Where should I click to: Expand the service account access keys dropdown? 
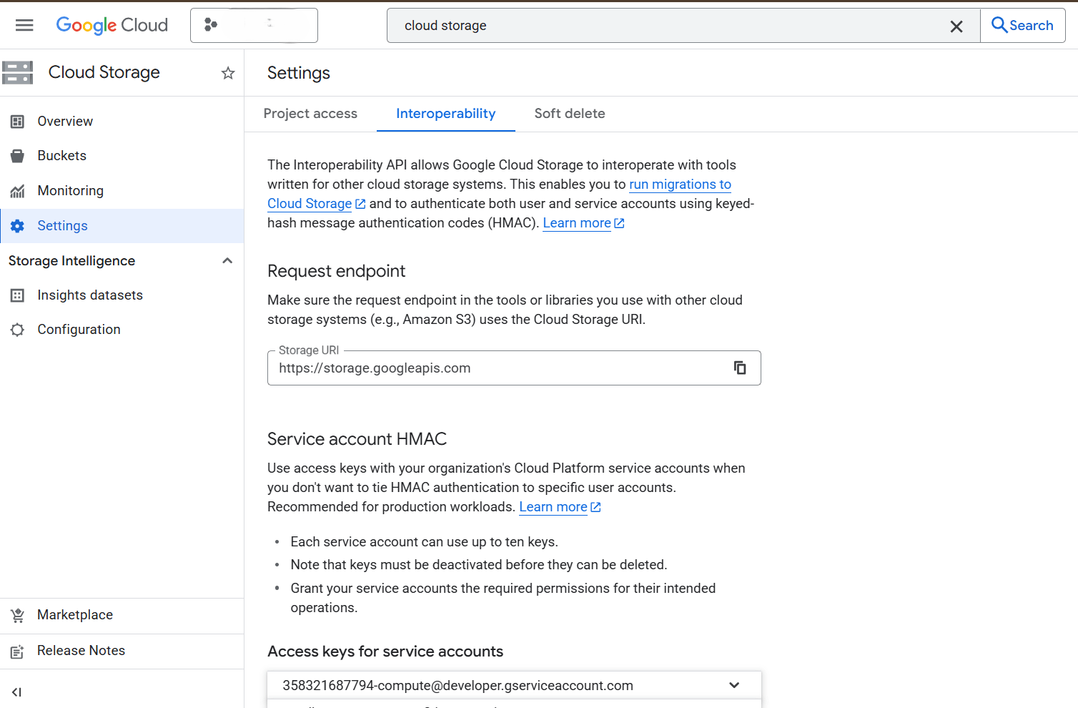(x=734, y=685)
